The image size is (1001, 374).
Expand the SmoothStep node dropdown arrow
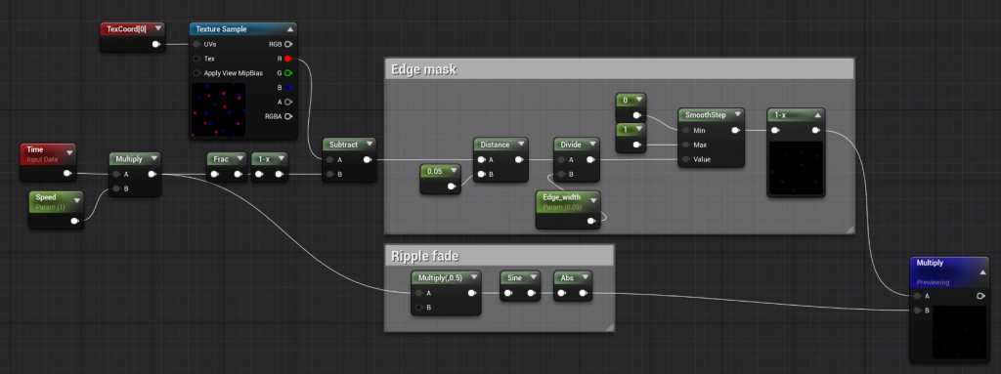point(738,115)
